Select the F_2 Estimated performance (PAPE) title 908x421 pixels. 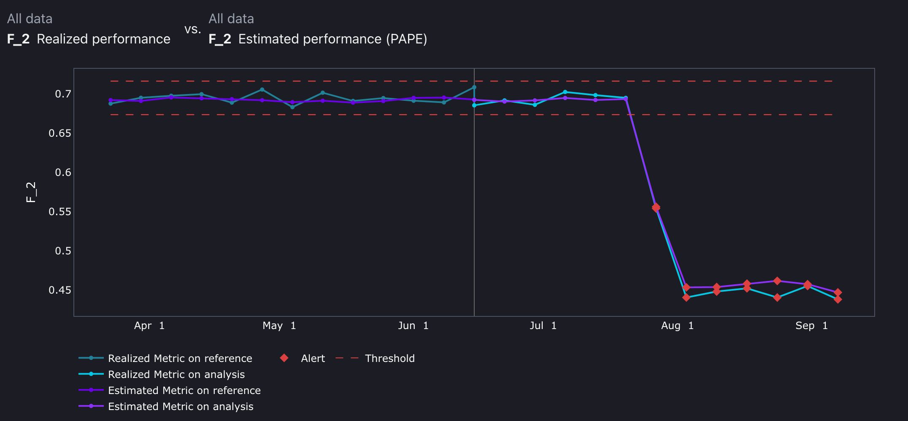coord(318,39)
